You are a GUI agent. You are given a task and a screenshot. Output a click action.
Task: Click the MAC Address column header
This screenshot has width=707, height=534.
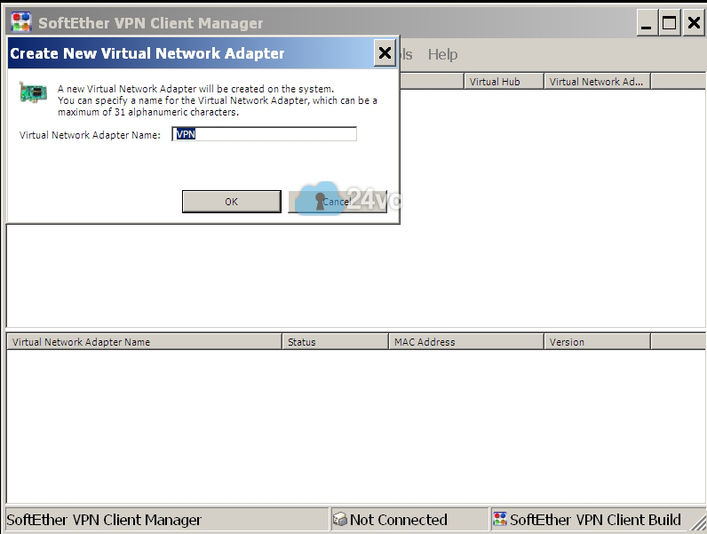point(466,342)
